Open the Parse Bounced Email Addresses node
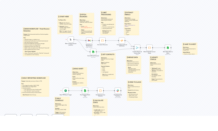The height and width of the screenshot is (131, 218). point(122,40)
